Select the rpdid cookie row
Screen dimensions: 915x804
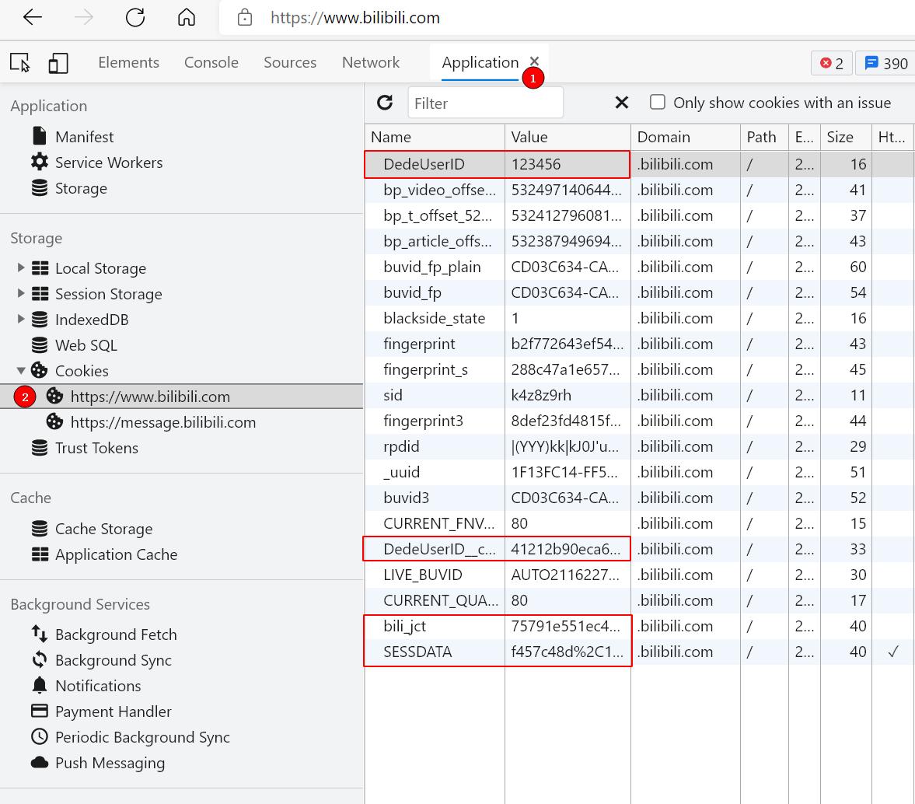pyautogui.click(x=640, y=446)
